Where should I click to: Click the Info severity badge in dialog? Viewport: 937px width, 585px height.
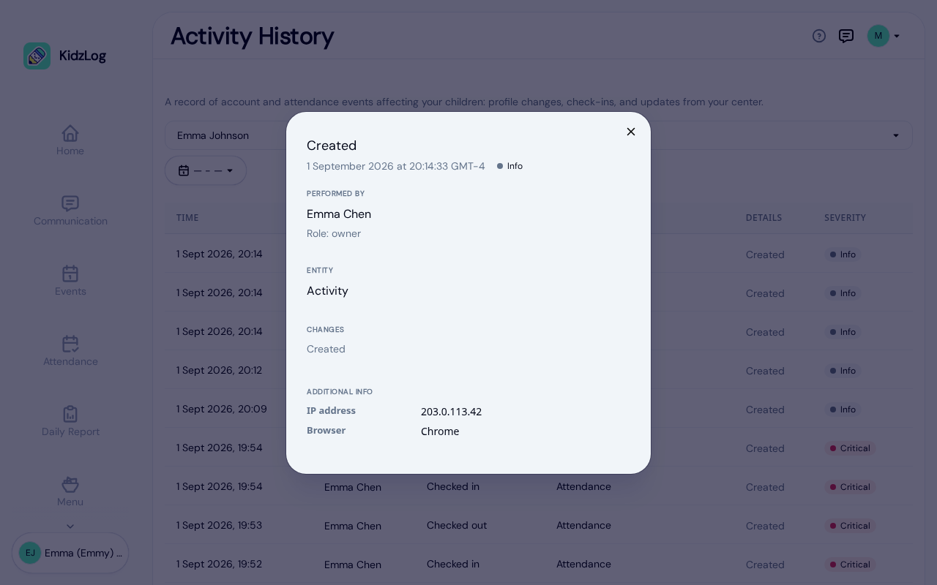pyautogui.click(x=509, y=166)
